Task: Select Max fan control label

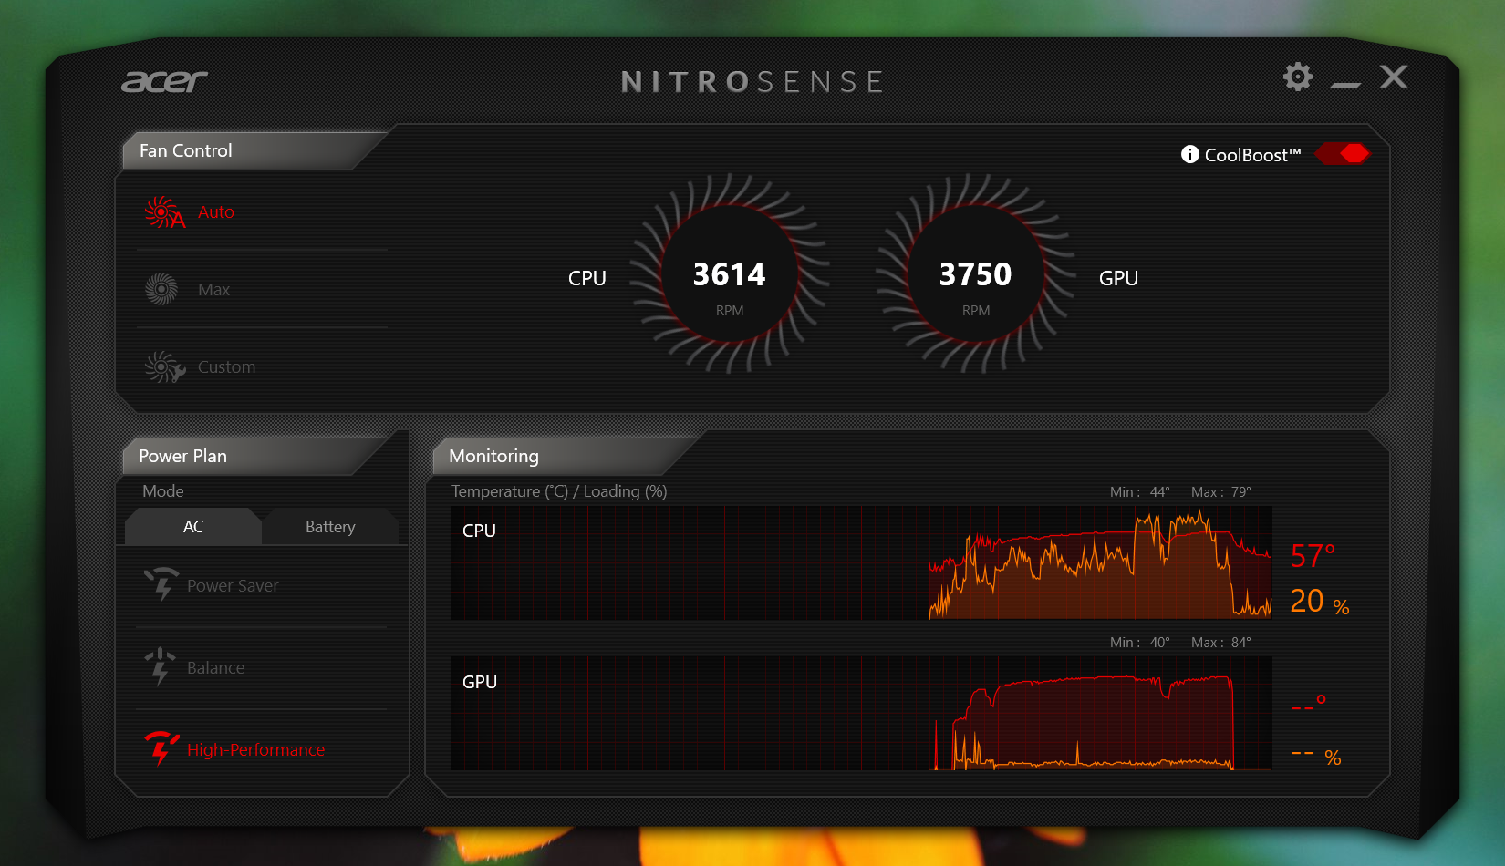Action: 214,290
